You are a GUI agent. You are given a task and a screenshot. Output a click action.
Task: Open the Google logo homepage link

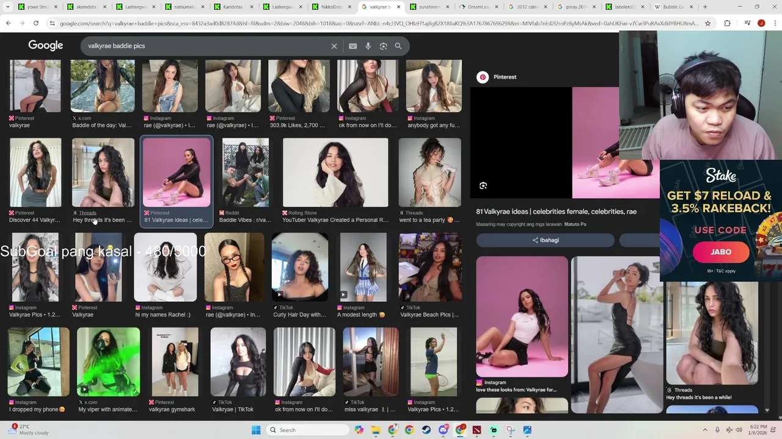(x=46, y=46)
